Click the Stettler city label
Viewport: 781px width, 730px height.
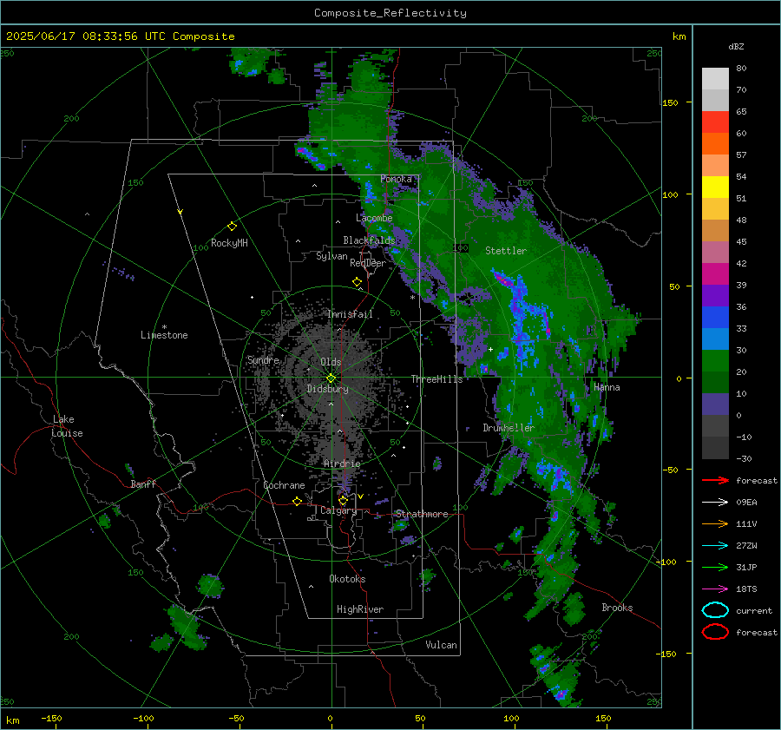(506, 251)
